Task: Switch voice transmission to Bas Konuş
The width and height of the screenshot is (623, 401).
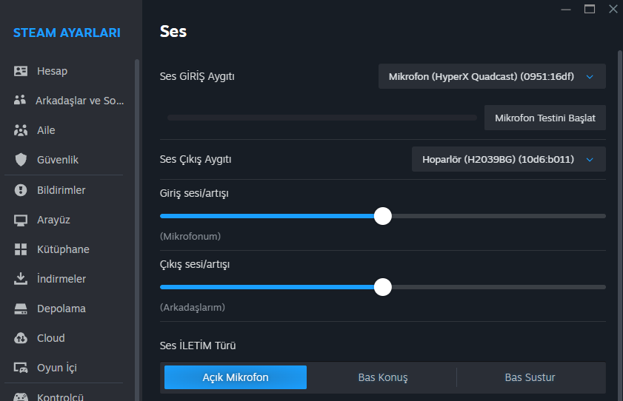Action: 382,377
